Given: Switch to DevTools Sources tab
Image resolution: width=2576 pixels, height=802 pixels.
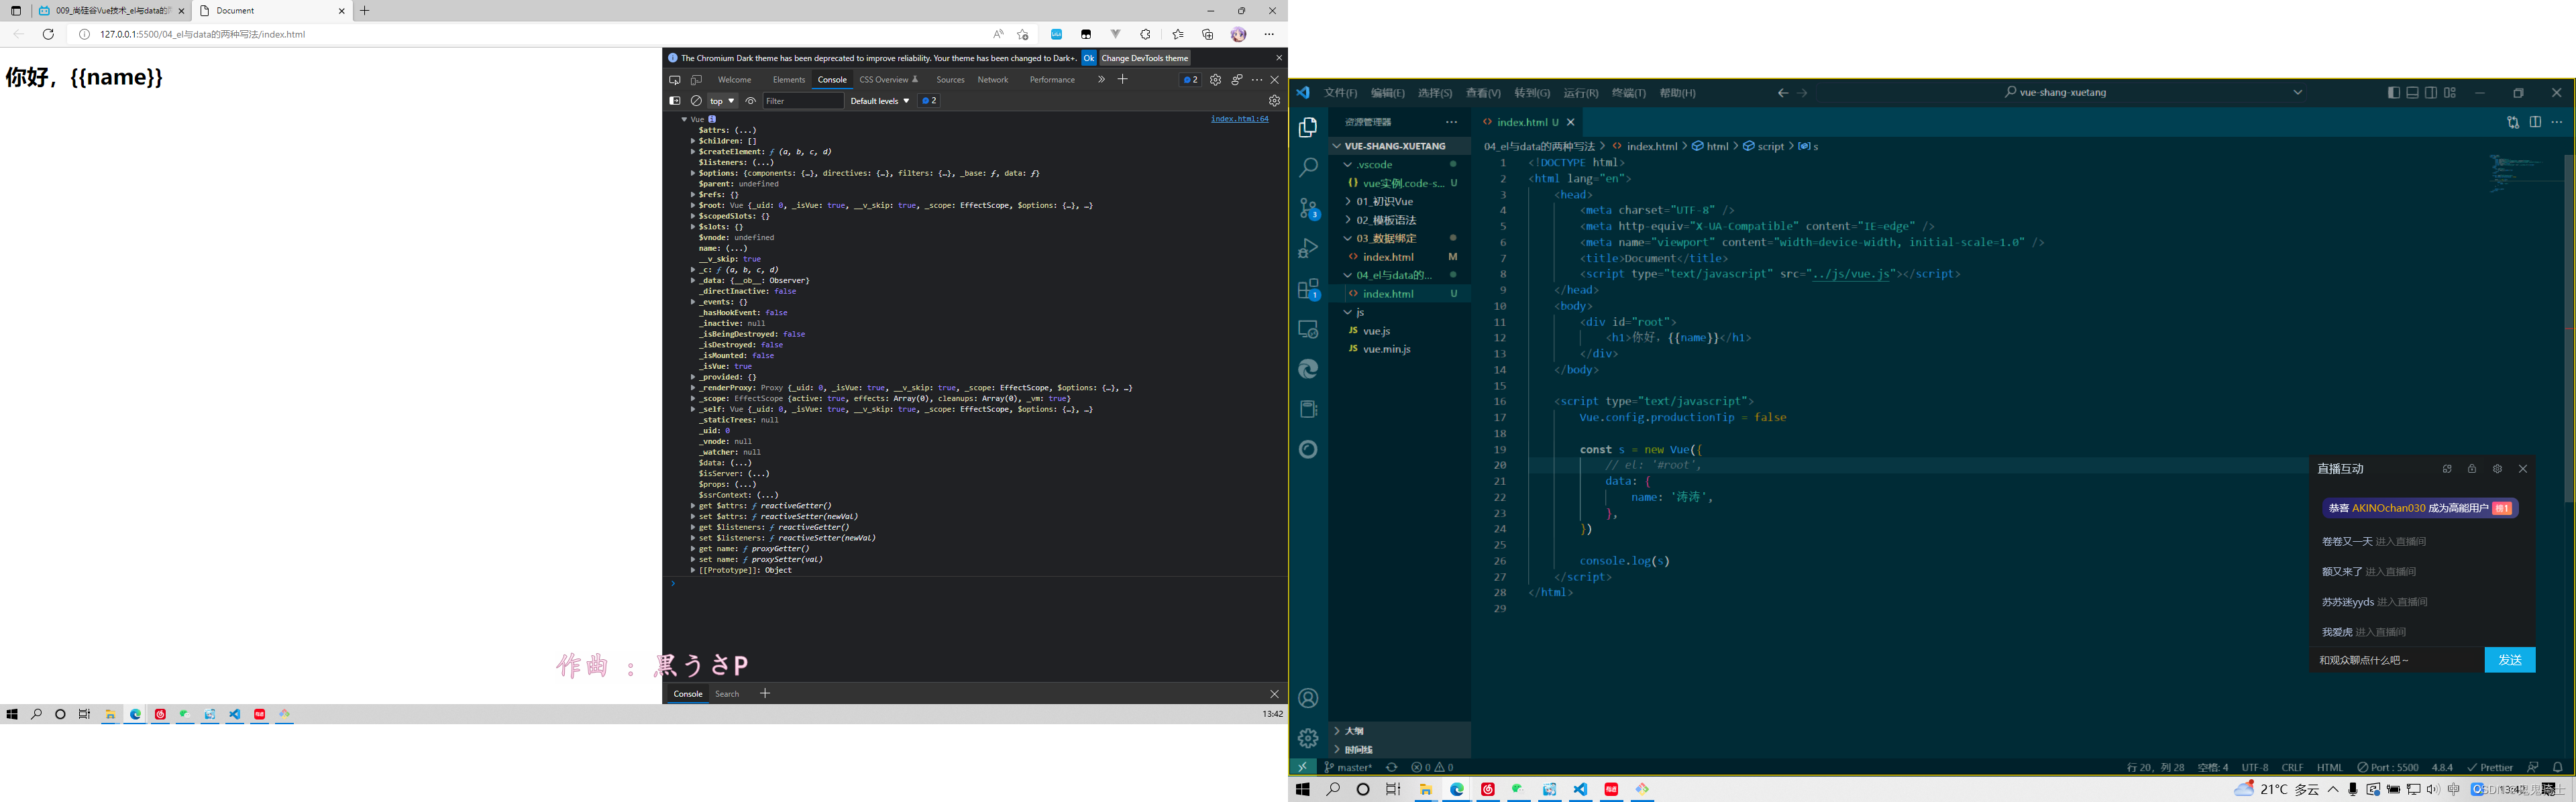Looking at the screenshot, I should 950,80.
